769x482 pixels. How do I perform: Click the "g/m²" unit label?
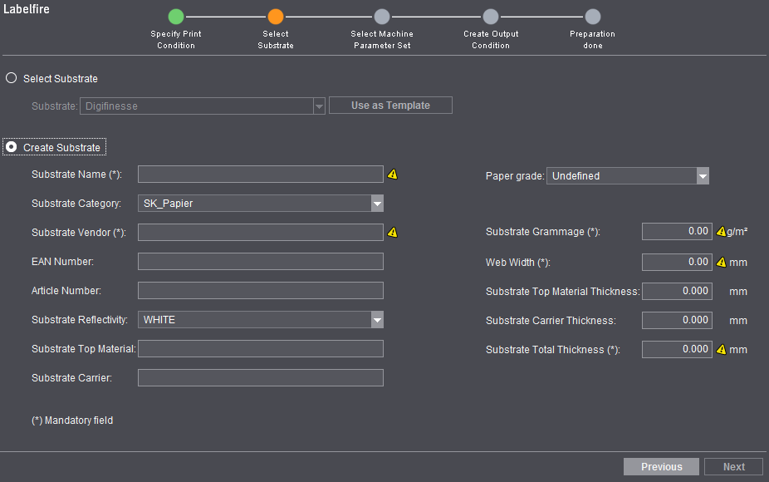pos(737,231)
